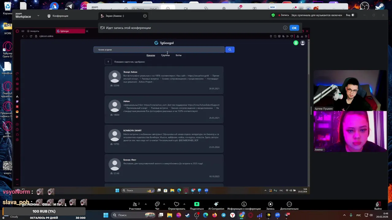Click the TgGoogol browser tab

click(70, 31)
